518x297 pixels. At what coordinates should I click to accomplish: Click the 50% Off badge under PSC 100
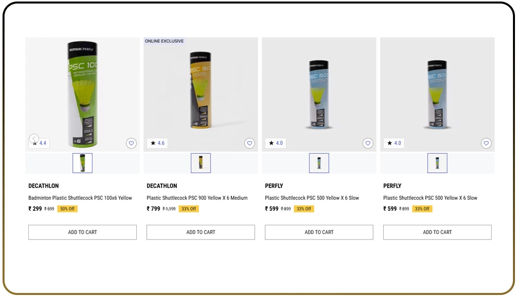(67, 209)
